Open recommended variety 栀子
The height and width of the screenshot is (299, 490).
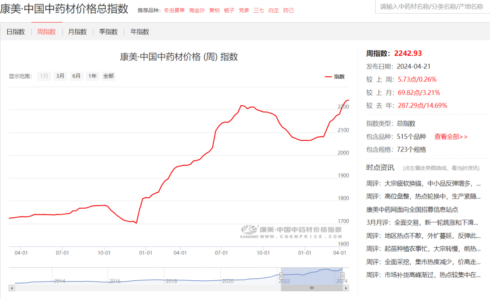click(x=229, y=10)
